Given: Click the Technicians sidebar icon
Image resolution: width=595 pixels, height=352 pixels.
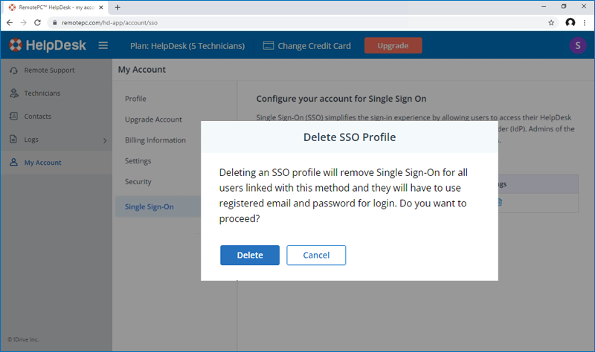Looking at the screenshot, I should click(13, 94).
